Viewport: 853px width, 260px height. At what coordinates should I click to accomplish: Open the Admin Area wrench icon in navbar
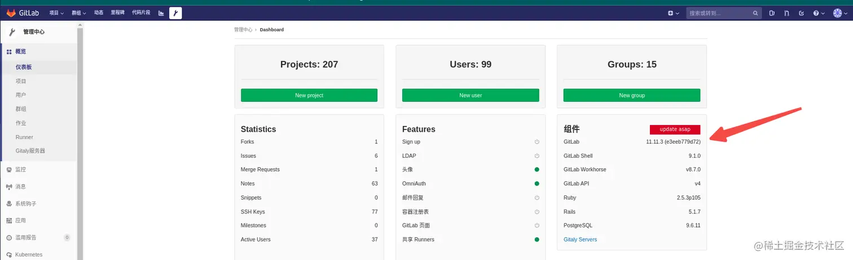(x=175, y=13)
